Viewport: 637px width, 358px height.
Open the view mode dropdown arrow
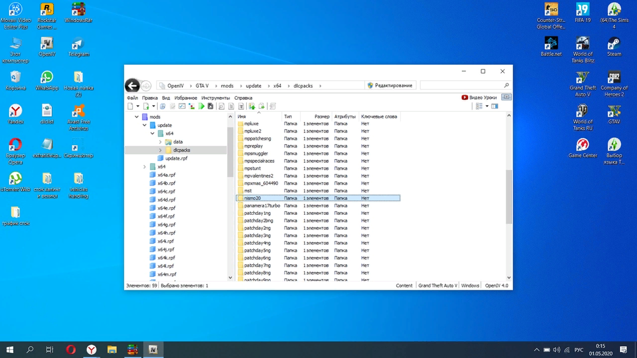pyautogui.click(x=486, y=106)
